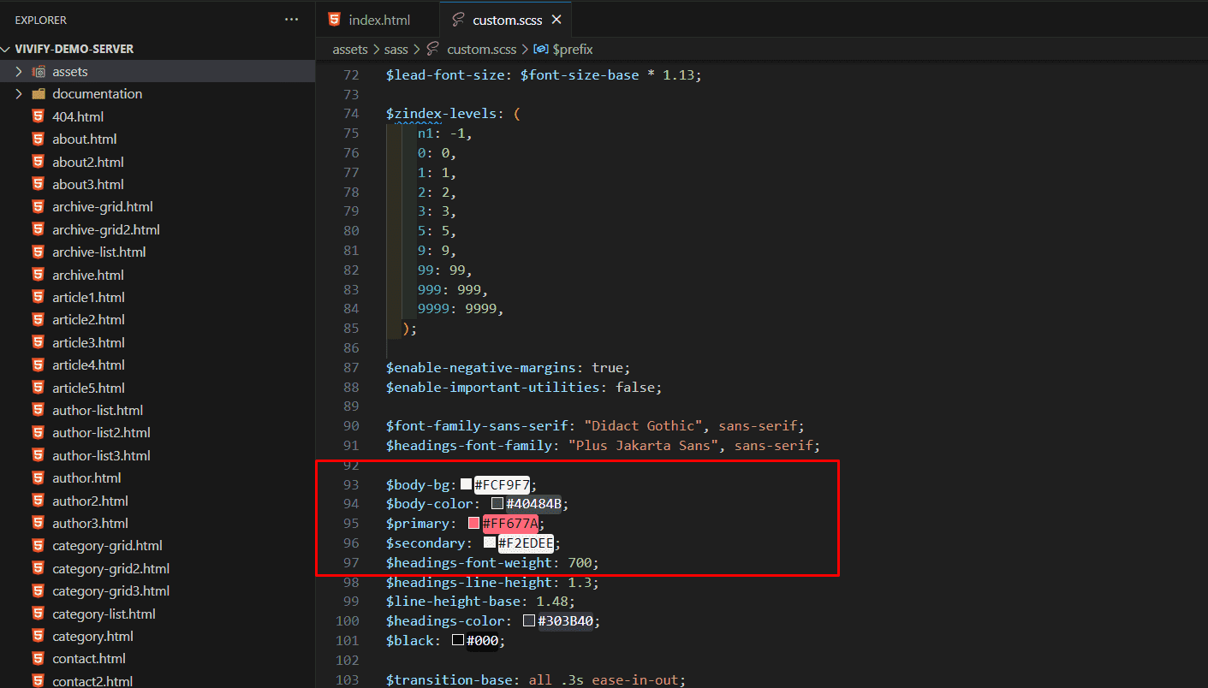Click the Sass icon on custom.scss tab
Image resolution: width=1208 pixels, height=688 pixels.
(x=458, y=20)
